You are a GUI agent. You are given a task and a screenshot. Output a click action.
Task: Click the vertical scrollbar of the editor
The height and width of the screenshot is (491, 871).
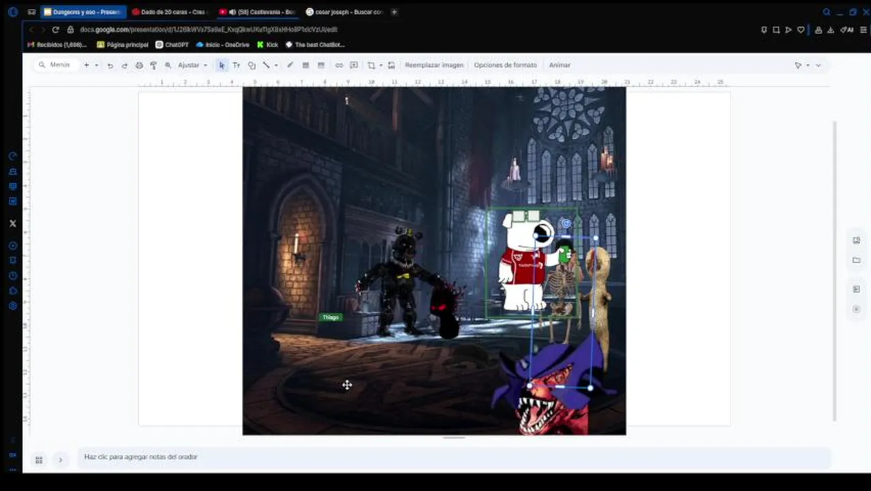click(834, 271)
